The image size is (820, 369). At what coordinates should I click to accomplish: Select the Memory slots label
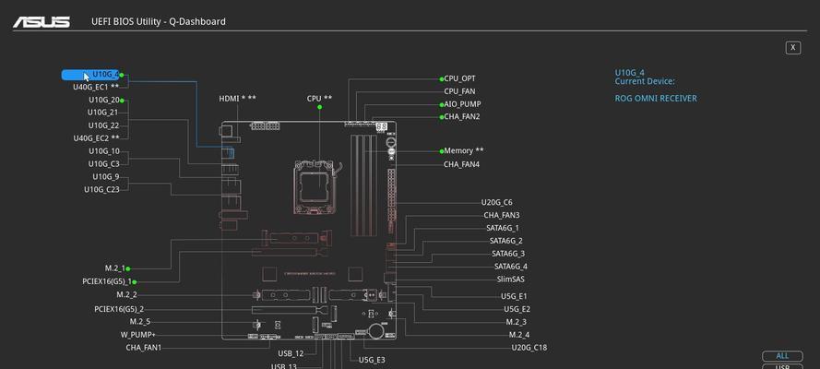coord(463,150)
